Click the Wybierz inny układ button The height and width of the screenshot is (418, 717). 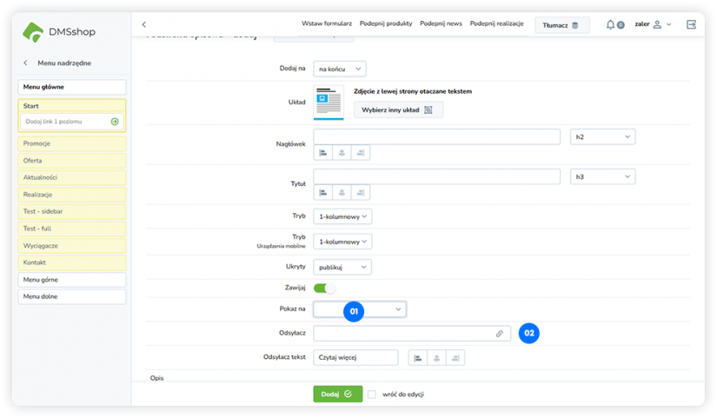(397, 109)
